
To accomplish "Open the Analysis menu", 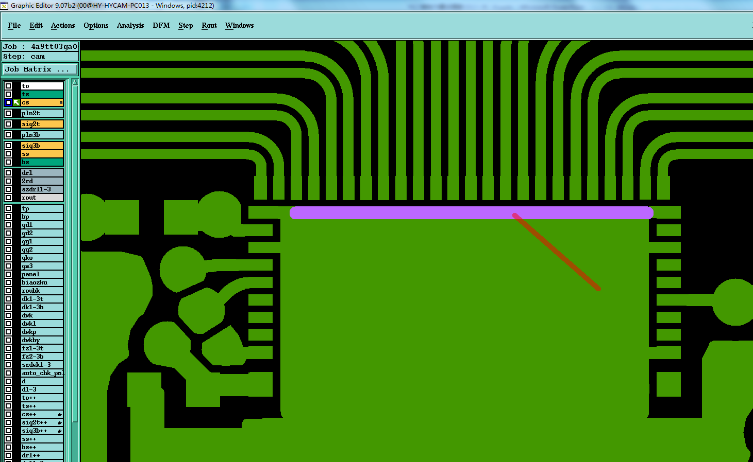I will click(x=130, y=25).
